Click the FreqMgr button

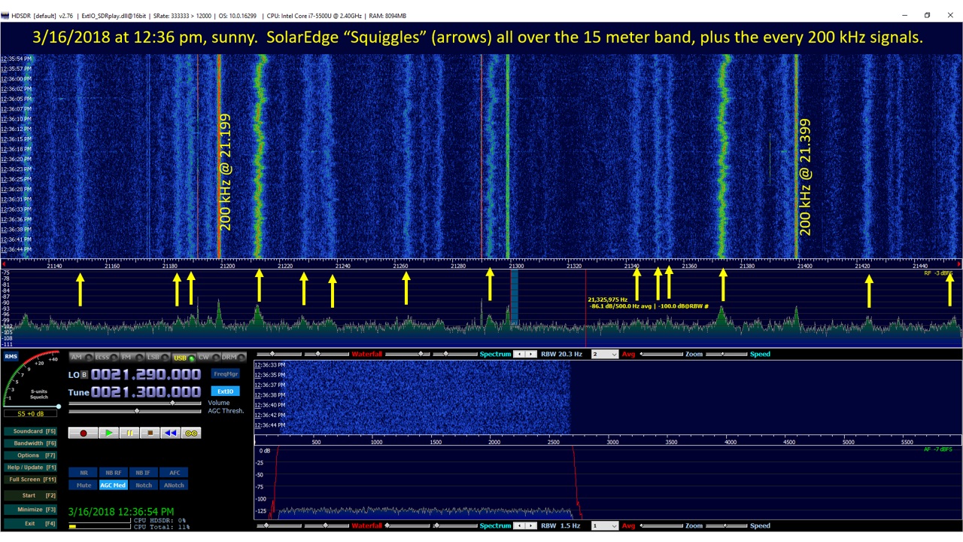(x=225, y=374)
